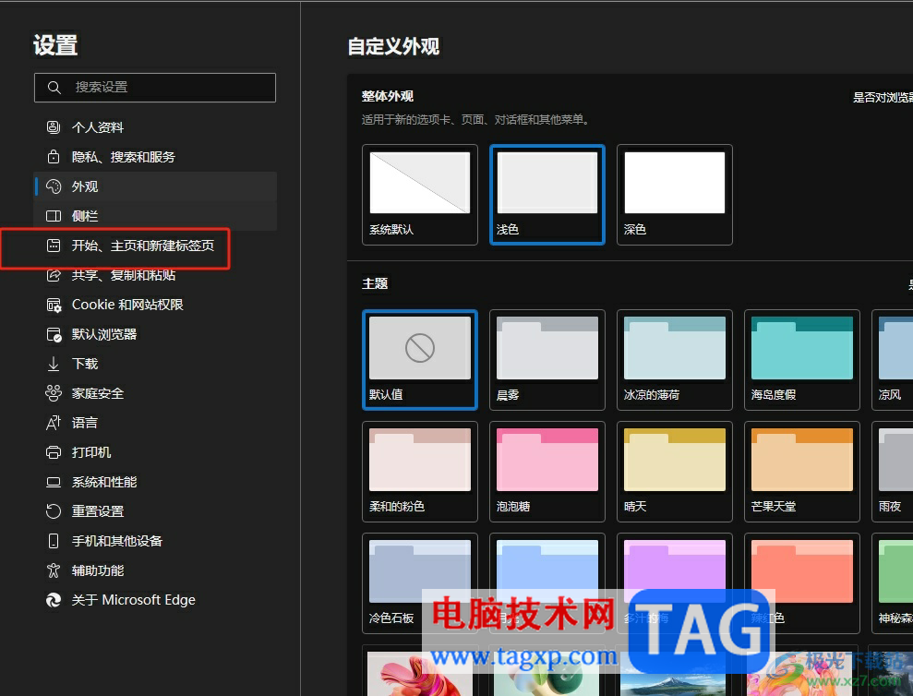Select the 晴天 theme
Viewport: 913px width, 696px height.
coord(674,472)
